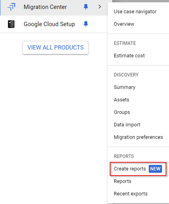Image resolution: width=169 pixels, height=204 pixels.
Task: Open the Data import page
Action: (x=127, y=125)
